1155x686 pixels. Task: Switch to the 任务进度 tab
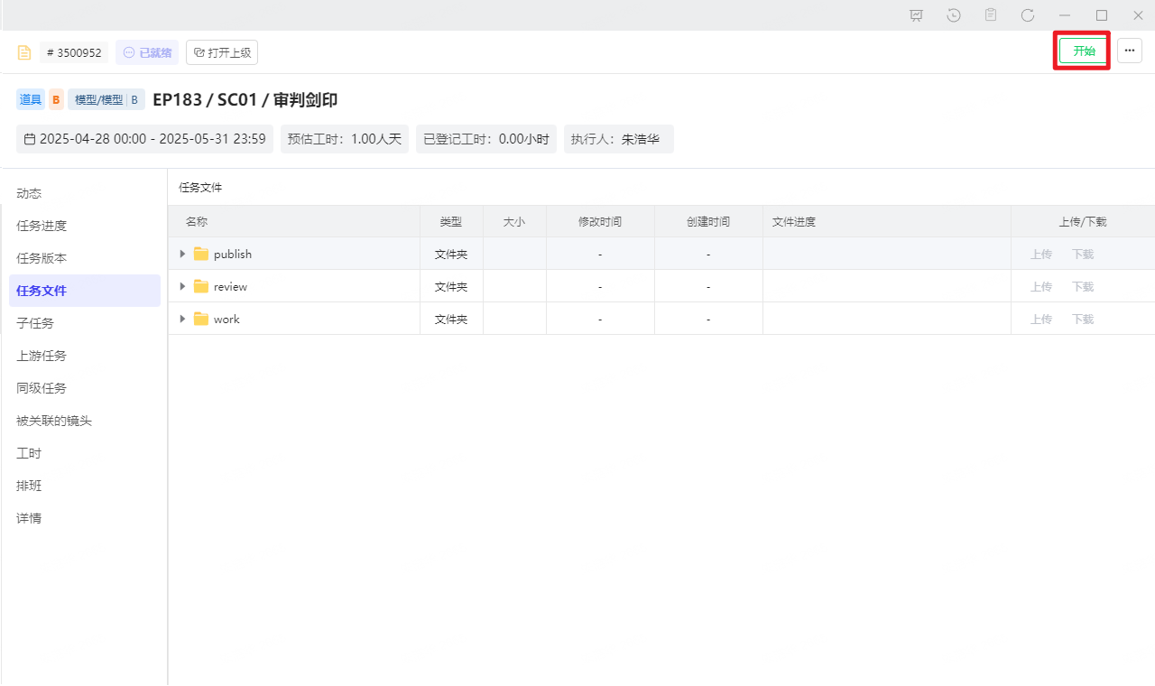coord(42,226)
